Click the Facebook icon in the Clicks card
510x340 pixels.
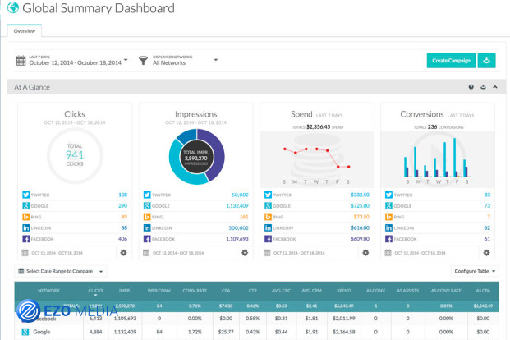point(25,239)
